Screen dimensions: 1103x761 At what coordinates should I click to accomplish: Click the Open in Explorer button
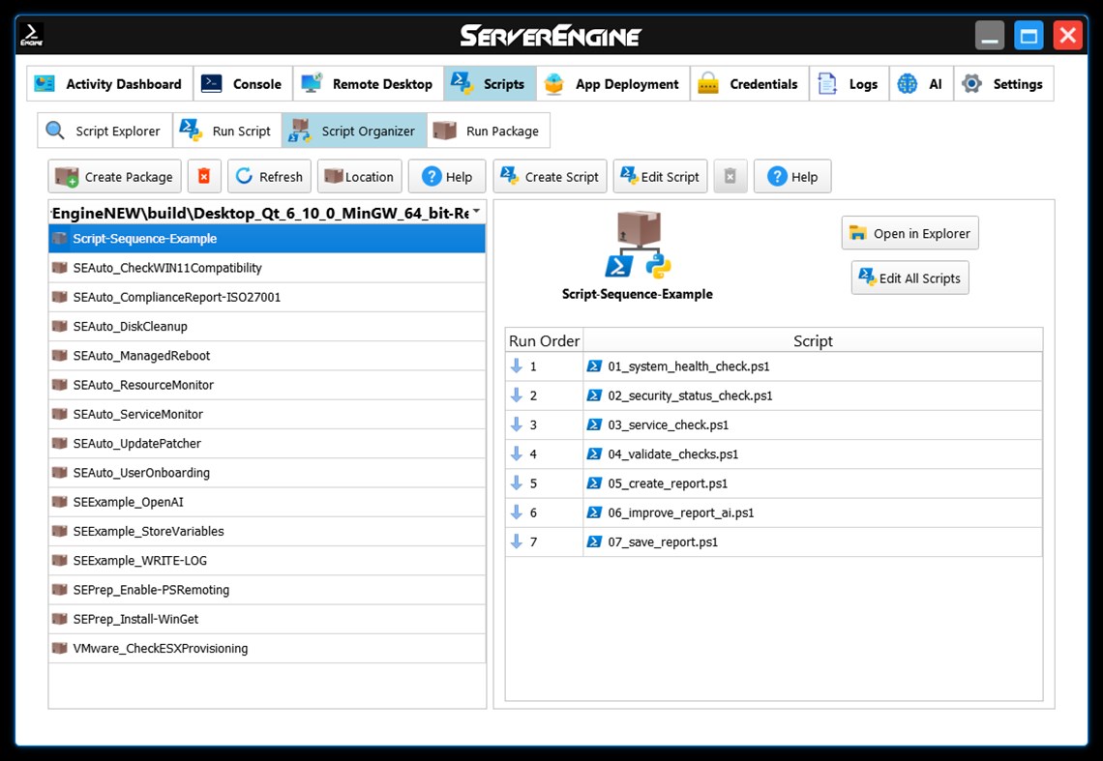[x=909, y=232]
